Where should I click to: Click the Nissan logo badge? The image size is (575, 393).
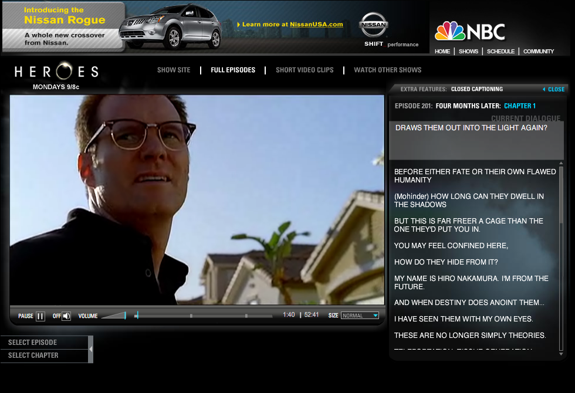(373, 25)
